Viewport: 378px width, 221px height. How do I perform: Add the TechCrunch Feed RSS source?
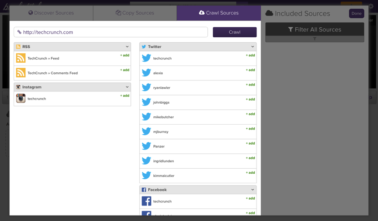[125, 55]
